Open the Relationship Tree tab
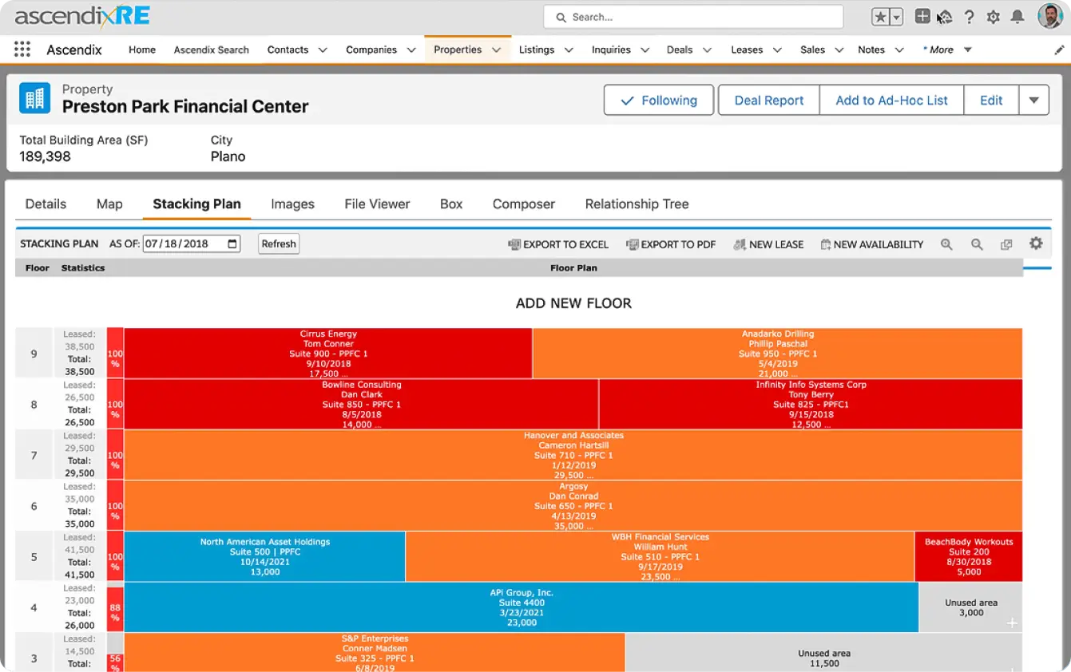The image size is (1071, 672). (637, 204)
